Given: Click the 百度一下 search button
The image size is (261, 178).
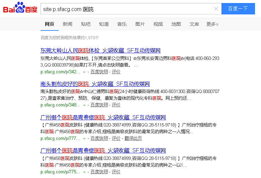Looking at the screenshot, I should [x=238, y=9].
